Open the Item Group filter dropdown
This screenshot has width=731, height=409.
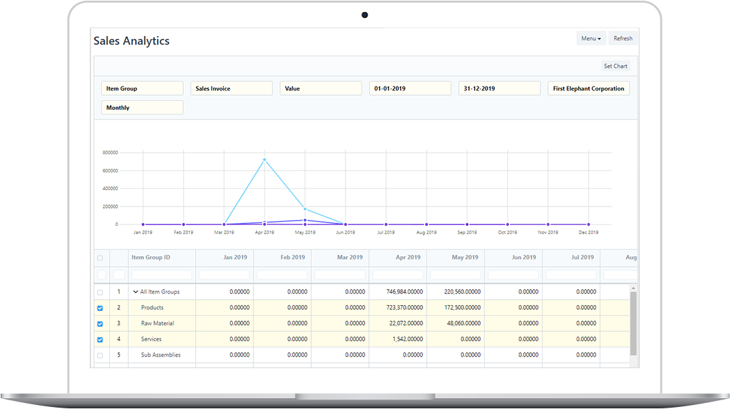[142, 88]
